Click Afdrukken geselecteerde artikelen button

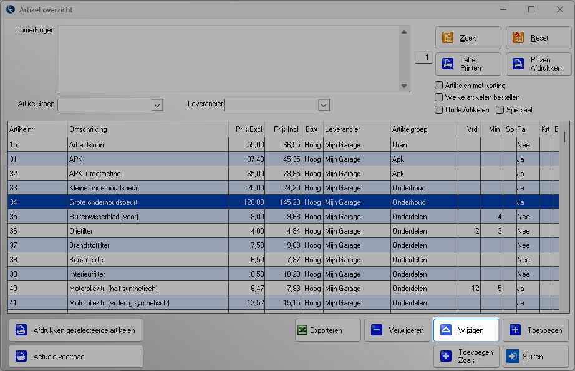coord(76,330)
